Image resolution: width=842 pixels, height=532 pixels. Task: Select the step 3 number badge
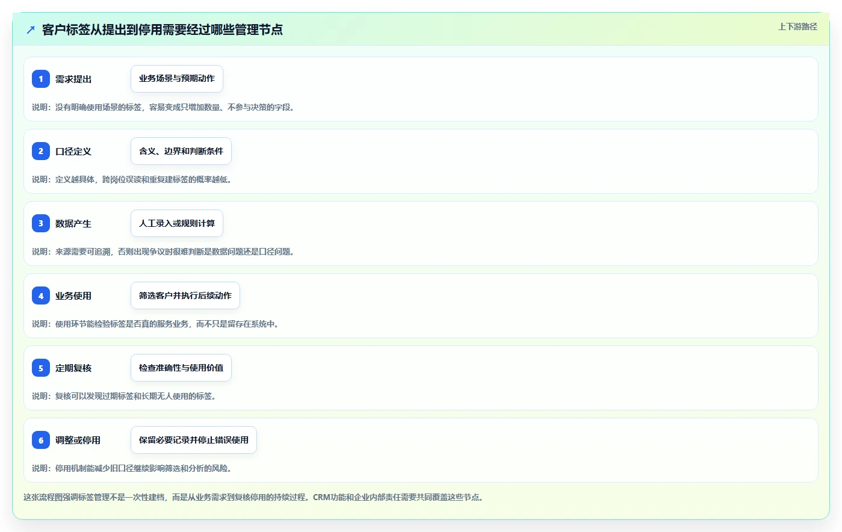[41, 223]
